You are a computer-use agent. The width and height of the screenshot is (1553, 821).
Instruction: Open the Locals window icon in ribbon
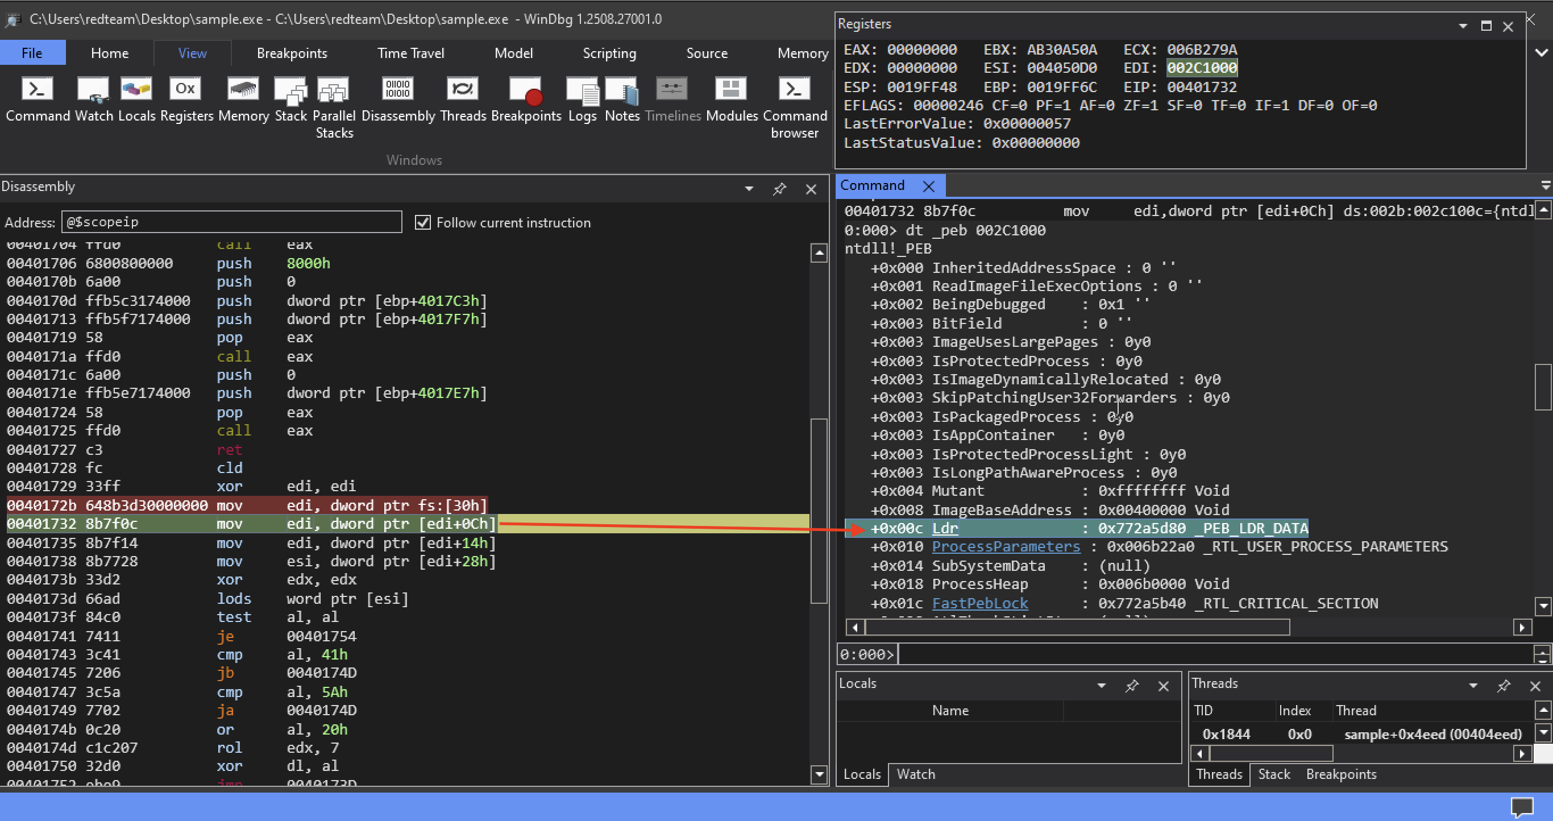pyautogui.click(x=136, y=99)
